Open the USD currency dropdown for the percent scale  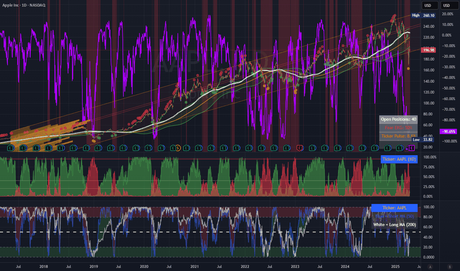click(449, 5)
